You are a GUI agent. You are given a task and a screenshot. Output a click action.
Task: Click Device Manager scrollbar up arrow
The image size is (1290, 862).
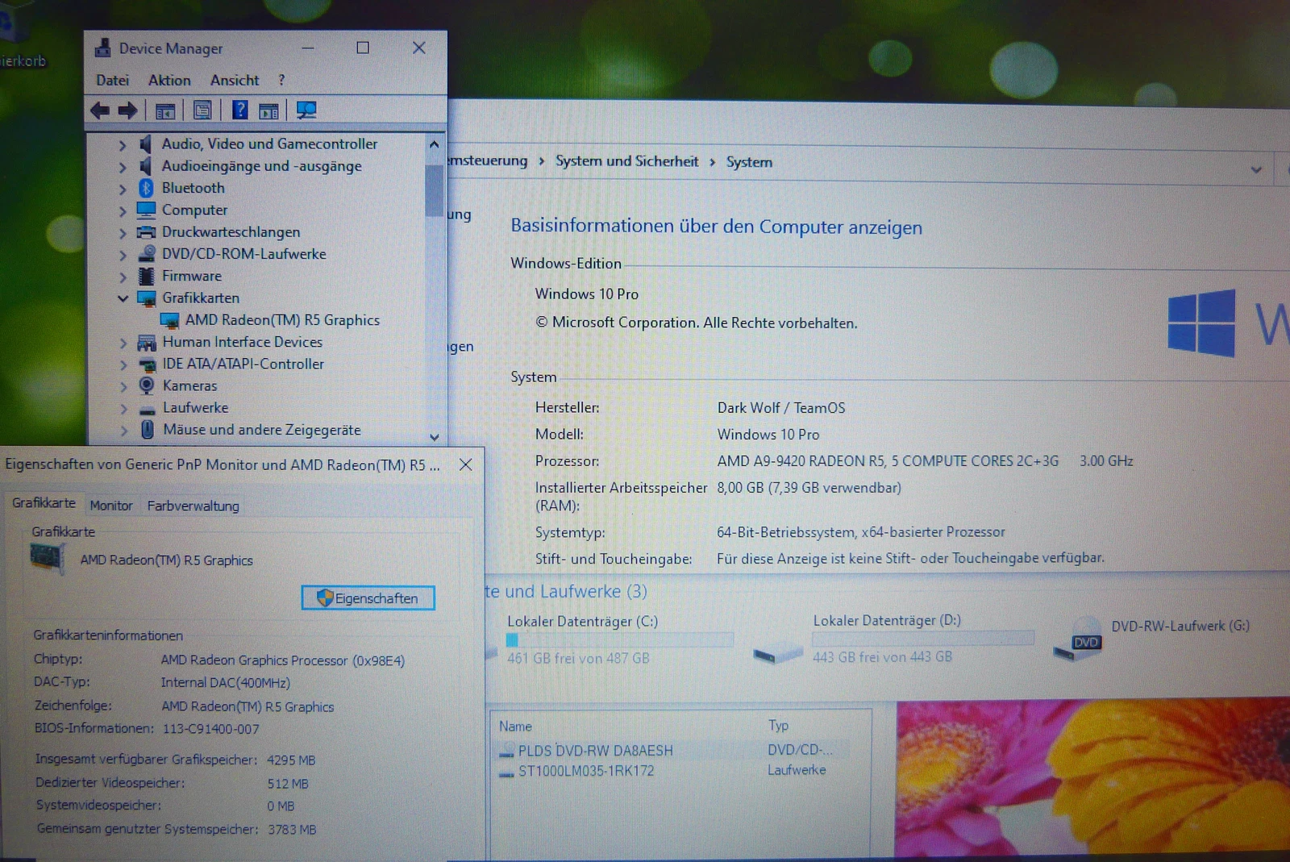[435, 144]
